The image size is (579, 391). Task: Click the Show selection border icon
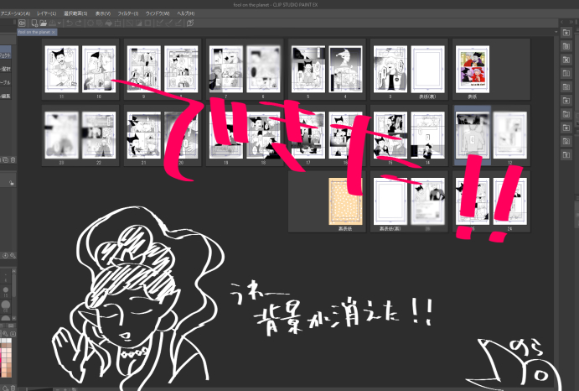[147, 23]
